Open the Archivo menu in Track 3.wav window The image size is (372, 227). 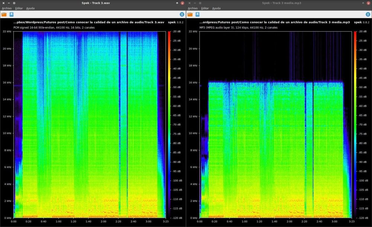7,8
